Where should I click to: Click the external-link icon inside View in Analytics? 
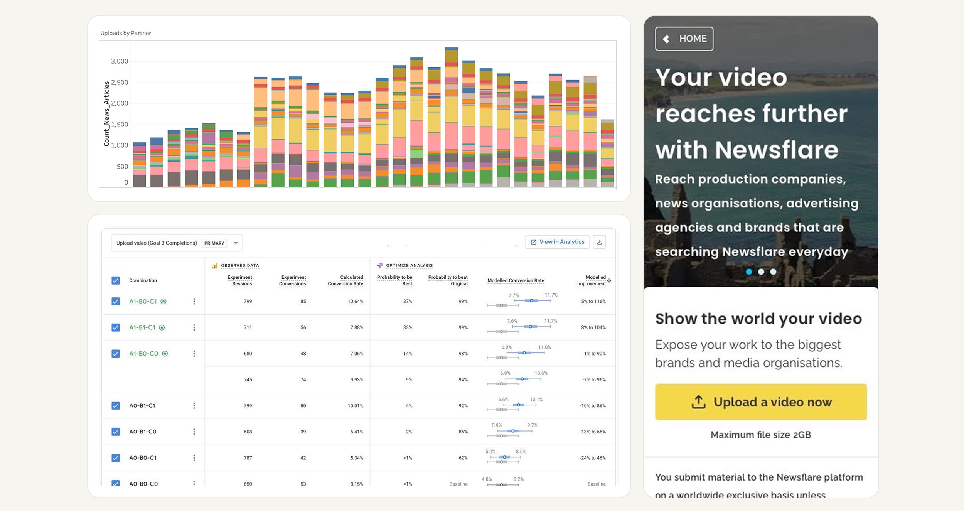[534, 242]
